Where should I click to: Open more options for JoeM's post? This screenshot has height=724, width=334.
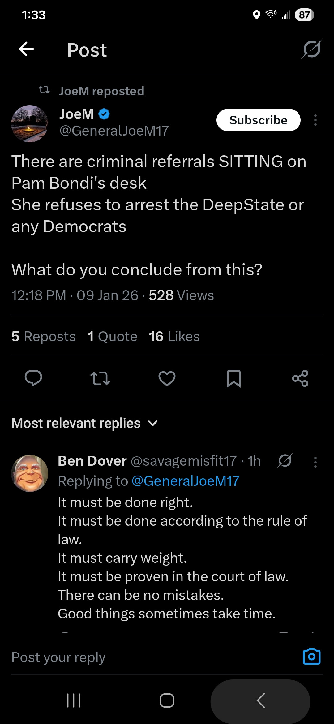(315, 120)
